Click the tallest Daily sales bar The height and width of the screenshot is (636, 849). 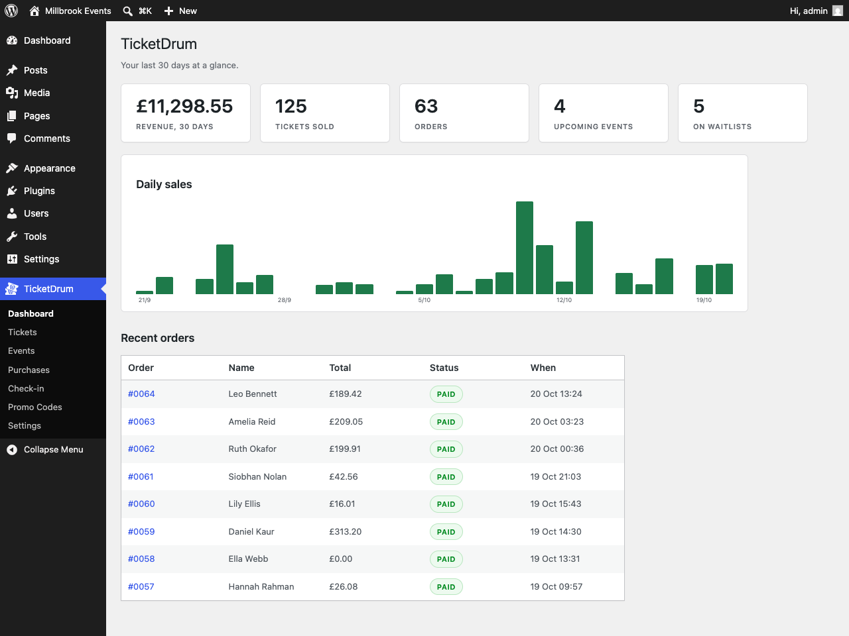525,248
